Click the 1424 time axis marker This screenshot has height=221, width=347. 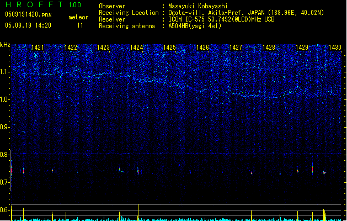point(137,48)
